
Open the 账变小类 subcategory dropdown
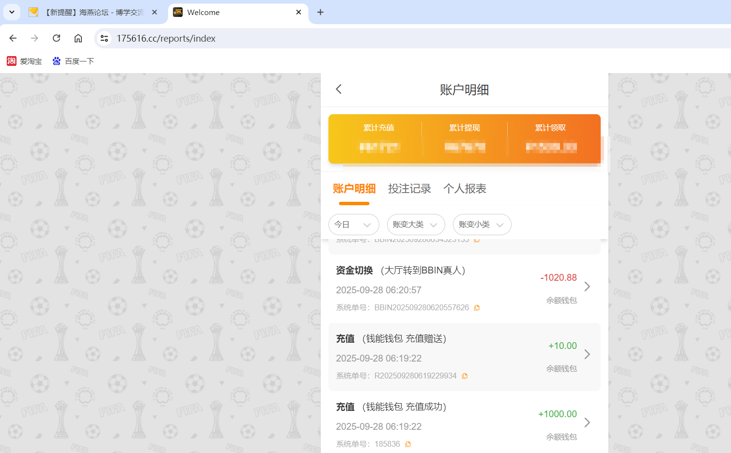[x=482, y=224]
